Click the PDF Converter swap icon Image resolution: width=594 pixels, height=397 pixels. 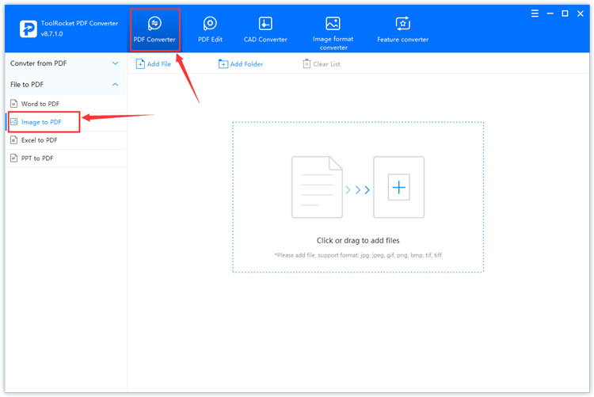click(x=154, y=23)
